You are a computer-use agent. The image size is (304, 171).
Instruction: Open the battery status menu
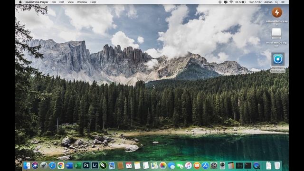point(241,2)
